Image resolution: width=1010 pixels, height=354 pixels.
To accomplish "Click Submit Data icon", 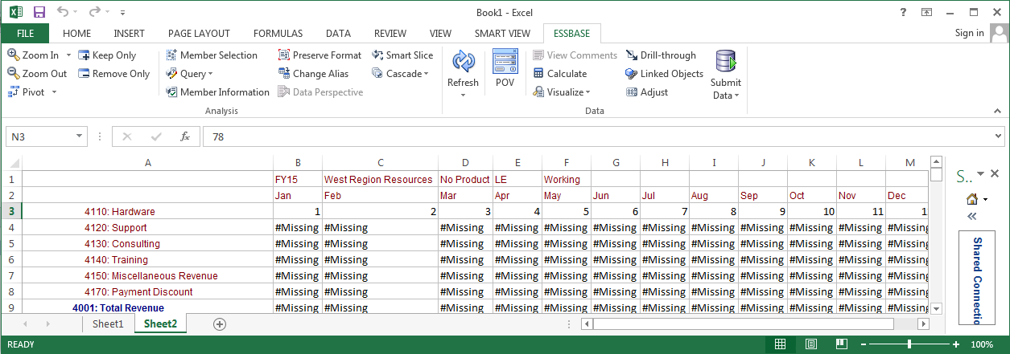I will tap(726, 62).
